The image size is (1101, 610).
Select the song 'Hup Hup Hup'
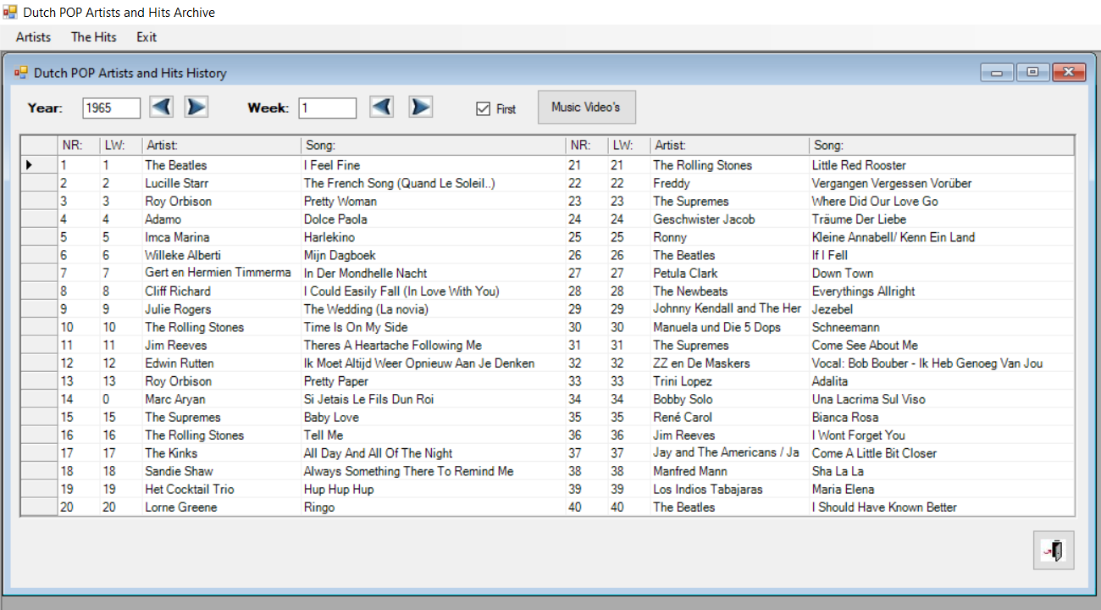tap(433, 489)
